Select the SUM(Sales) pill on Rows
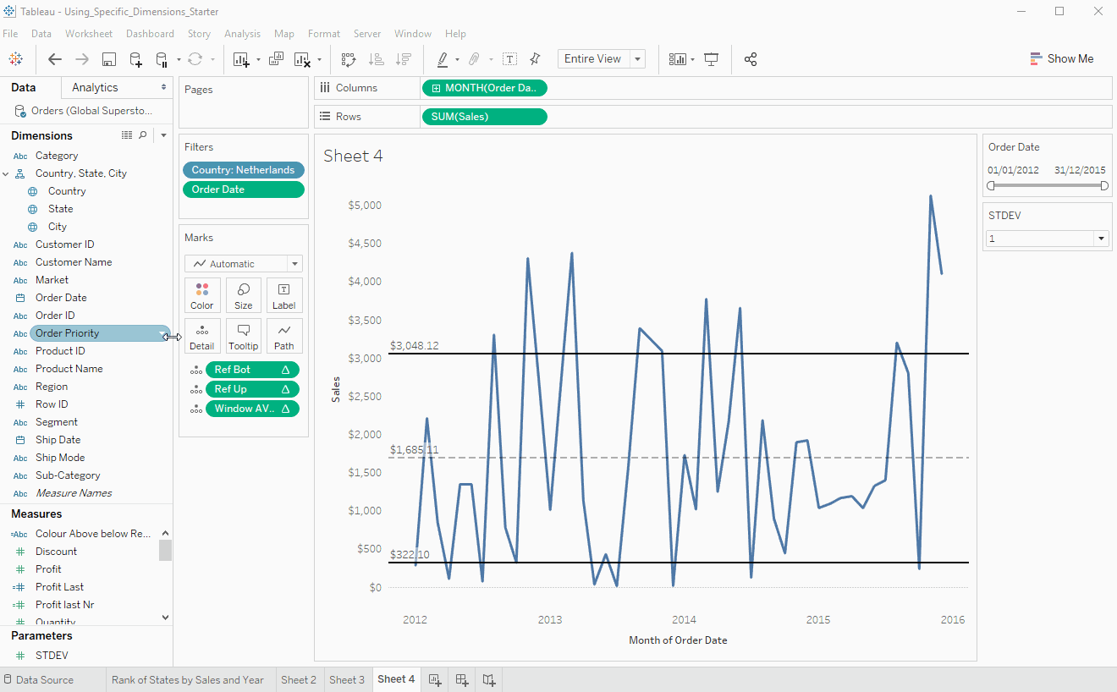 pyautogui.click(x=484, y=117)
